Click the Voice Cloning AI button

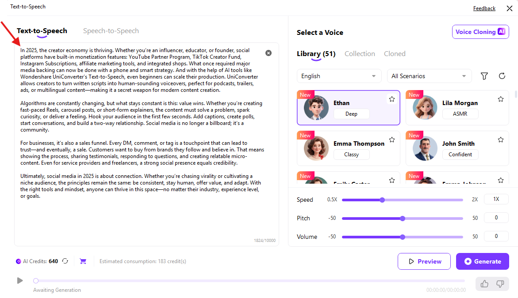(480, 32)
